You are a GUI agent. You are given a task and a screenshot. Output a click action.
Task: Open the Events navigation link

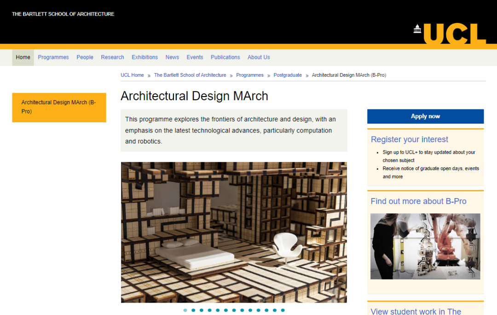pyautogui.click(x=195, y=57)
